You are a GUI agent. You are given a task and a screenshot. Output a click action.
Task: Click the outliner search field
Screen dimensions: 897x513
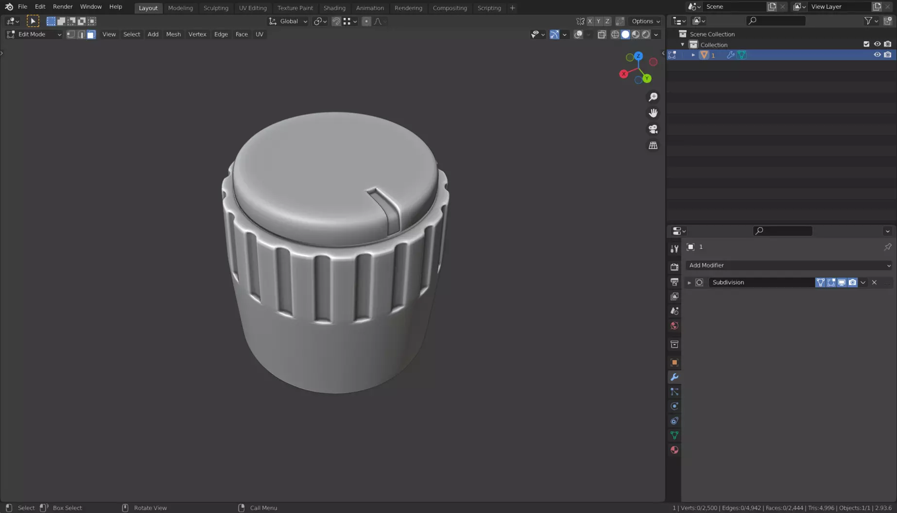(x=776, y=21)
